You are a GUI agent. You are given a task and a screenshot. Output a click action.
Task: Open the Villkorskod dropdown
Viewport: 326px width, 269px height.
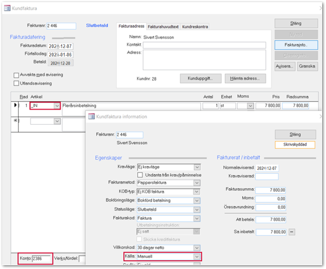pos(196,247)
